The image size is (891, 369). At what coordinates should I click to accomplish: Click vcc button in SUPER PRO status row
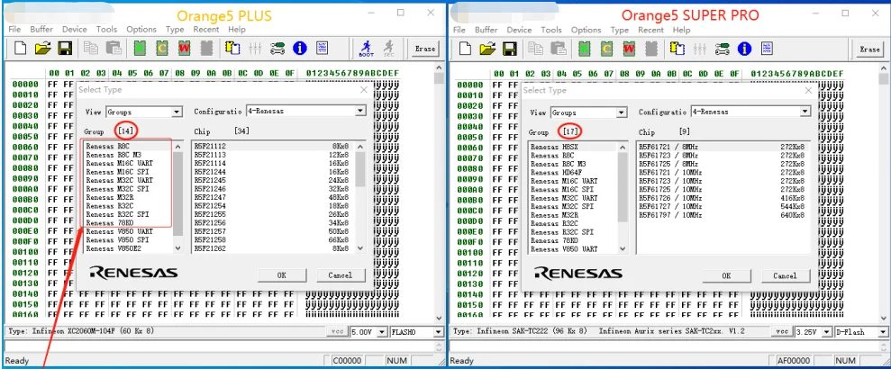coord(781,332)
